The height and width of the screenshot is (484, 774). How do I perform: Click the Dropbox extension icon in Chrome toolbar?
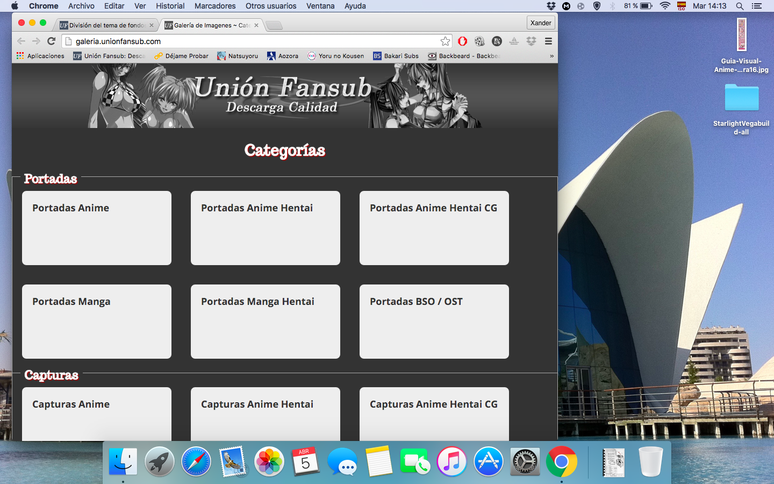point(531,41)
